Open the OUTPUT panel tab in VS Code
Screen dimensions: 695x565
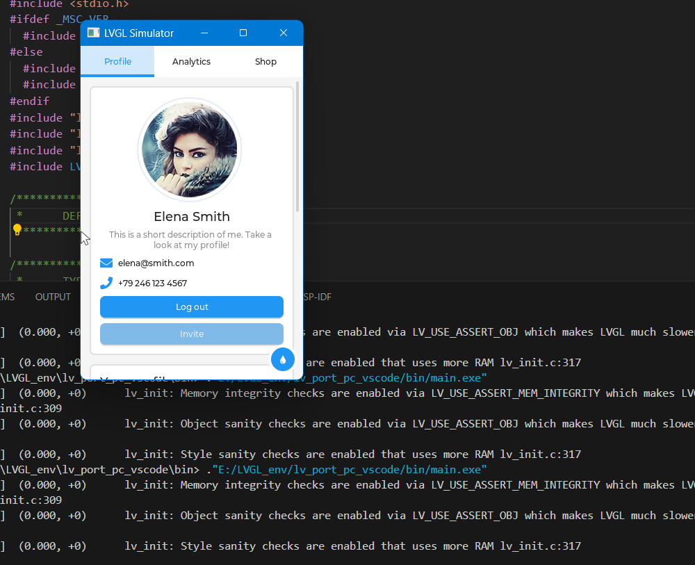pos(53,297)
